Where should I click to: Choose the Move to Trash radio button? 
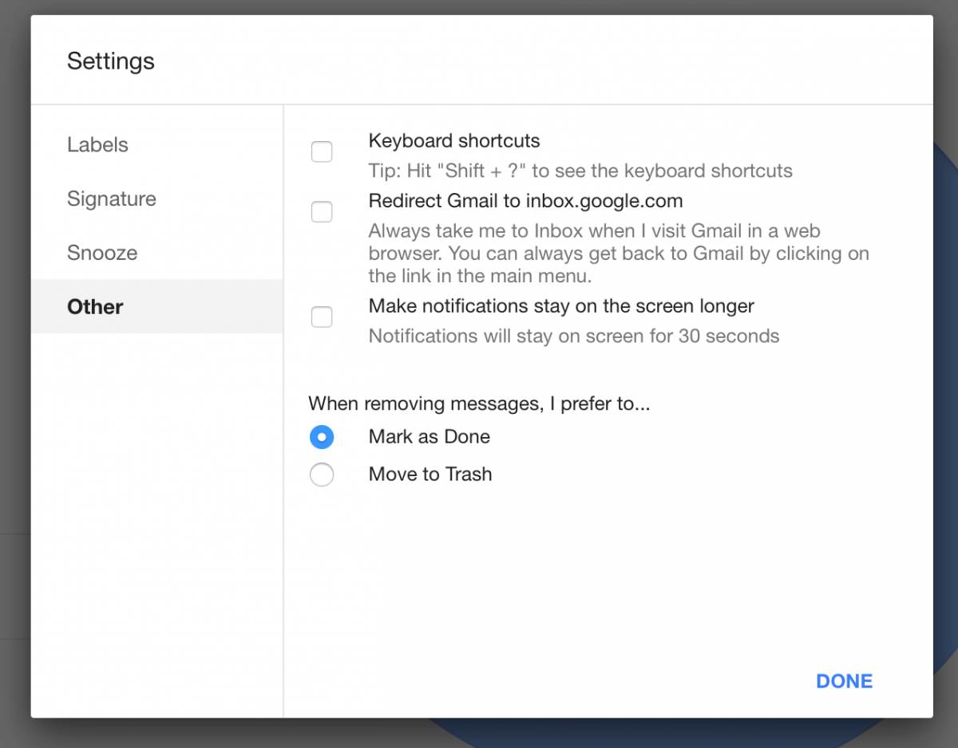coord(322,475)
